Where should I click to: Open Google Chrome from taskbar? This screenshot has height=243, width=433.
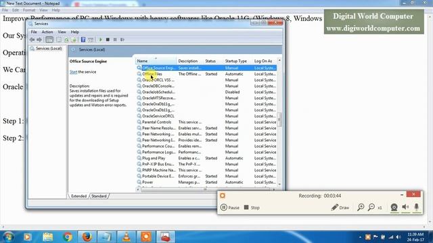tap(67, 237)
